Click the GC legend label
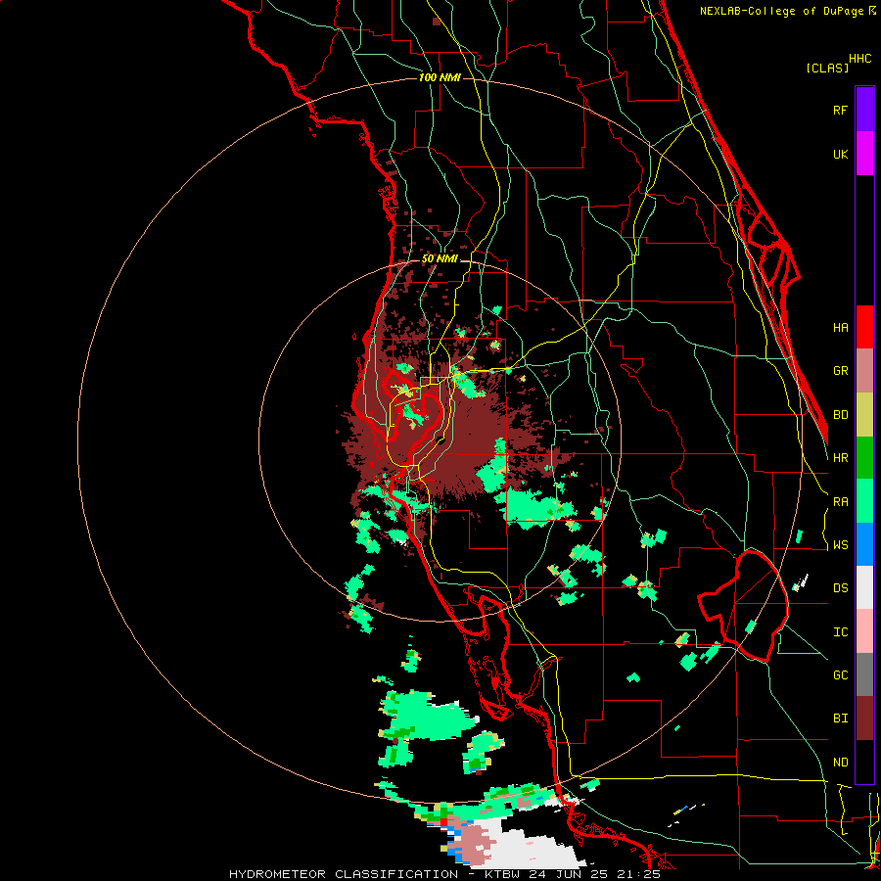This screenshot has width=881, height=881. coord(840,675)
